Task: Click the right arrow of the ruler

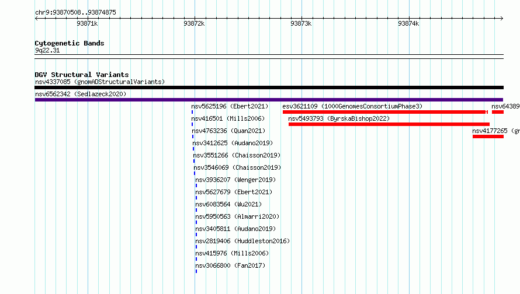Action: [x=502, y=18]
